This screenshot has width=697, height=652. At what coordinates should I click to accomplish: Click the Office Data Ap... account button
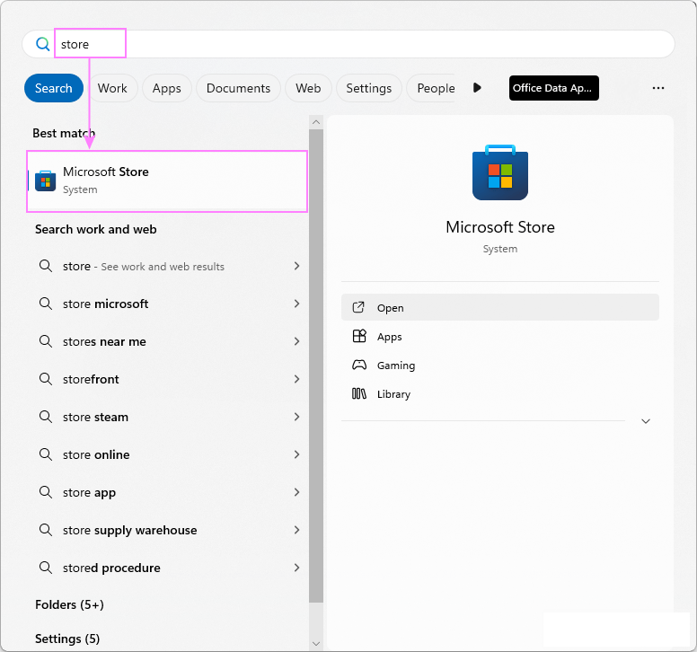click(x=554, y=88)
